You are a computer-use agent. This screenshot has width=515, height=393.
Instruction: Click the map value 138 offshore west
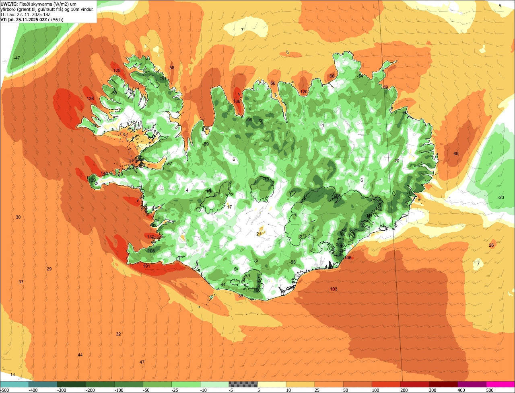[90, 99]
